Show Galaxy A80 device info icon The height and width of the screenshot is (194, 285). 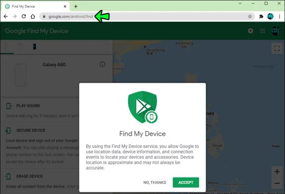[102, 64]
